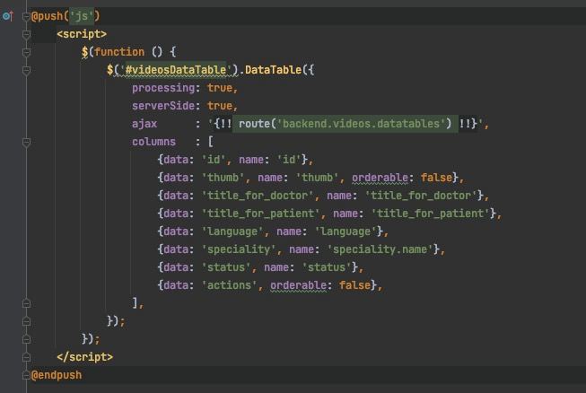Click the data: 'speciality' string
586x393 pixels.
(239, 249)
